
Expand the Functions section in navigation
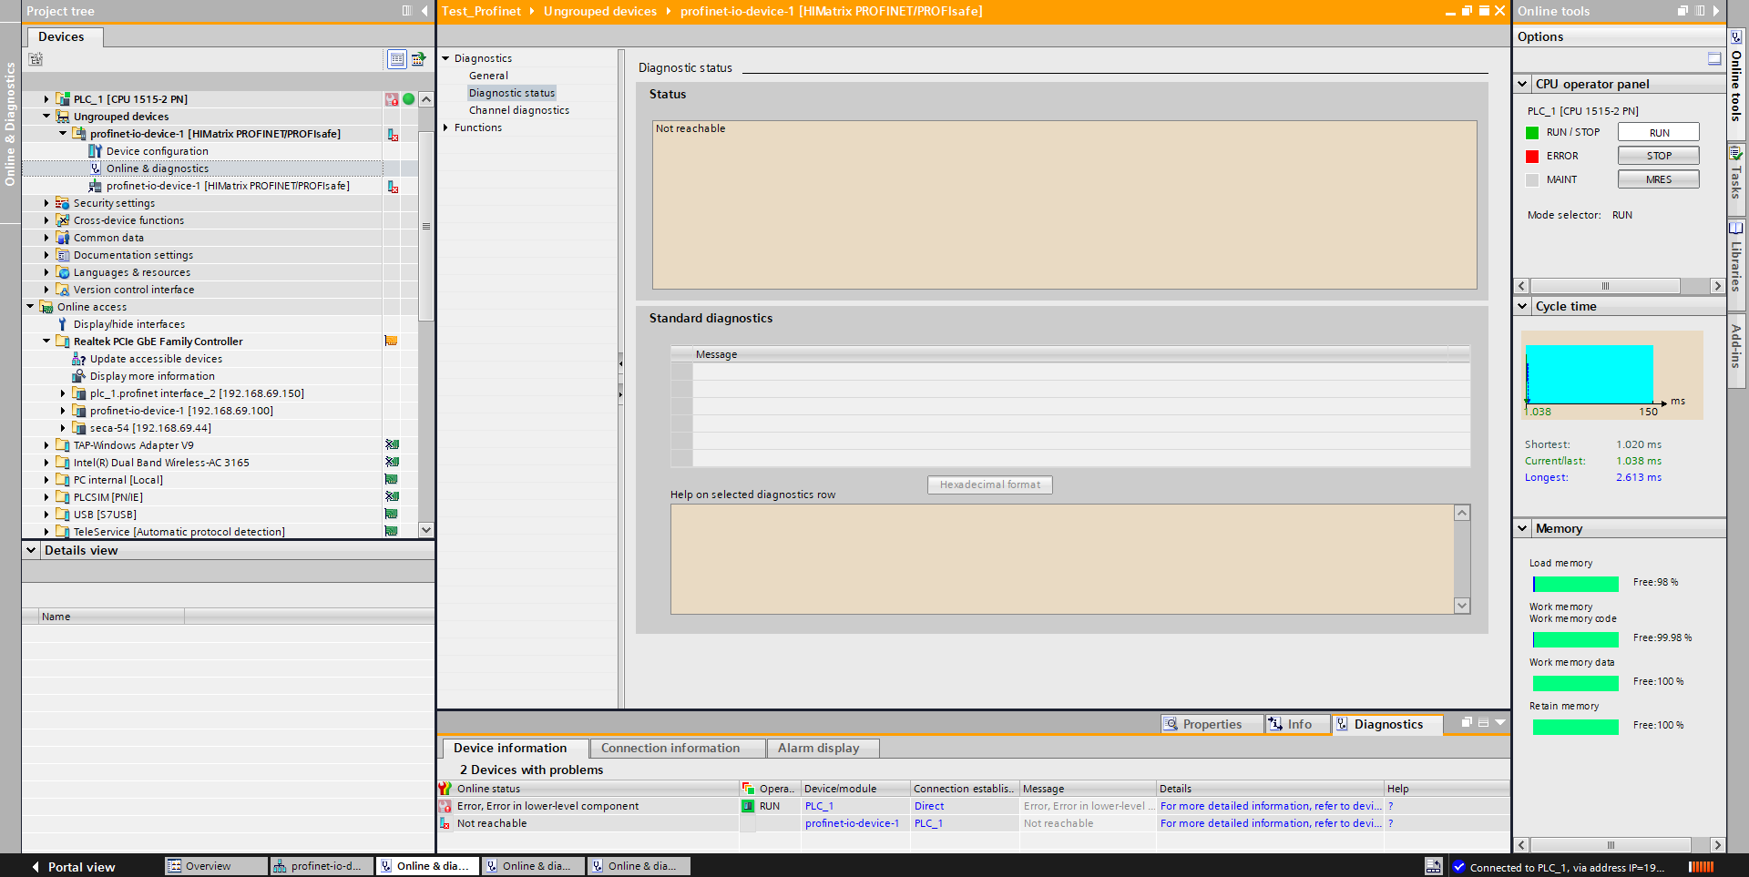coord(445,127)
